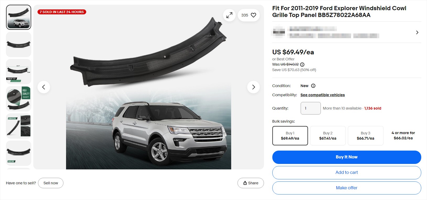Click the previous image arrow on carousel

[44, 87]
